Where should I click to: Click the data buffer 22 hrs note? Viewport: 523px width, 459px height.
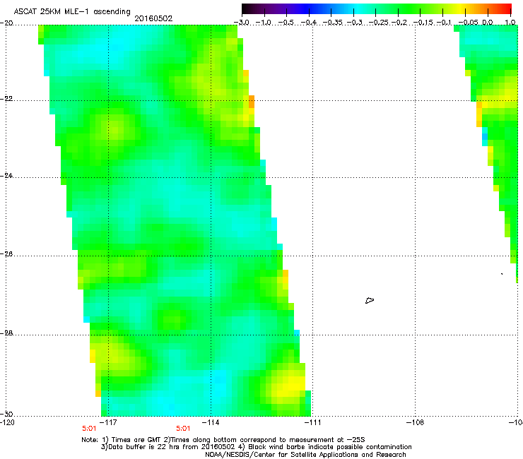click(x=256, y=447)
